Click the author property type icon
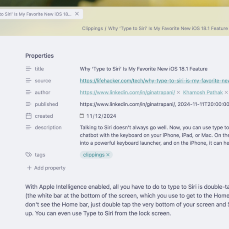 tap(28, 92)
